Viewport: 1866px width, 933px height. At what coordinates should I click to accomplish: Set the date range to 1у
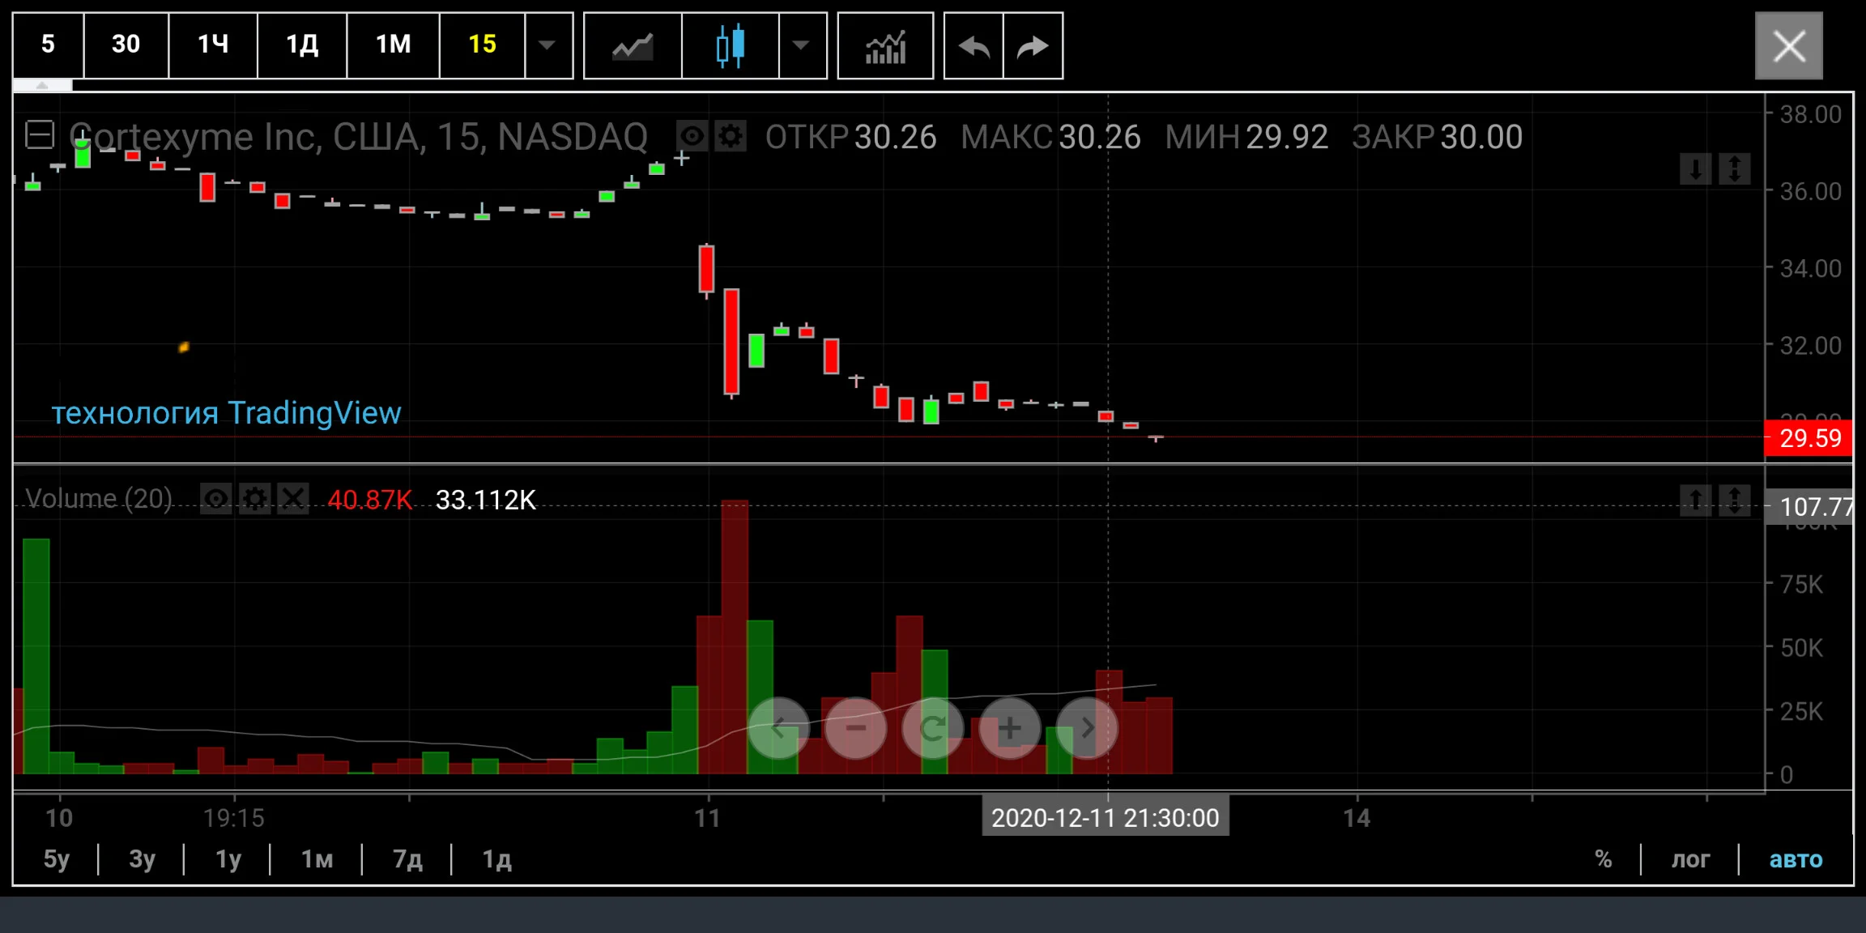coord(228,859)
